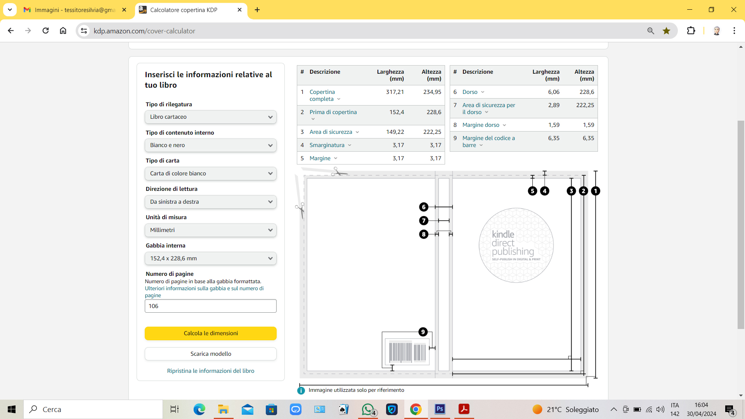Open the browser home page
This screenshot has height=419, width=745.
63,31
